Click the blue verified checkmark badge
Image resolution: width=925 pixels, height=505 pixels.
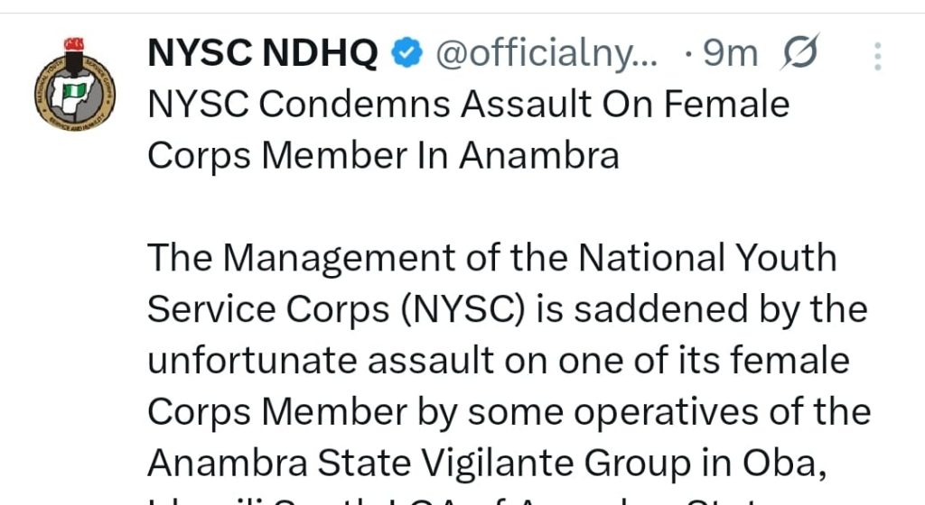(407, 51)
